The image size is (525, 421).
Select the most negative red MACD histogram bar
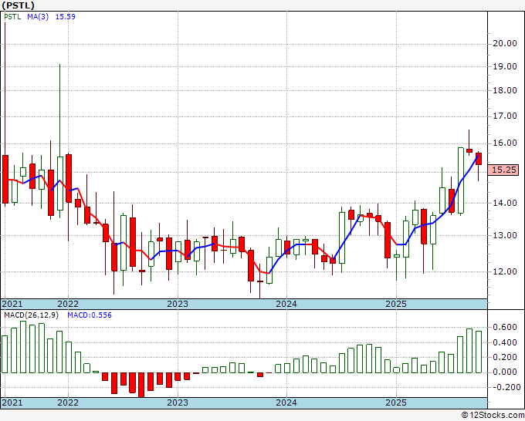[141, 384]
